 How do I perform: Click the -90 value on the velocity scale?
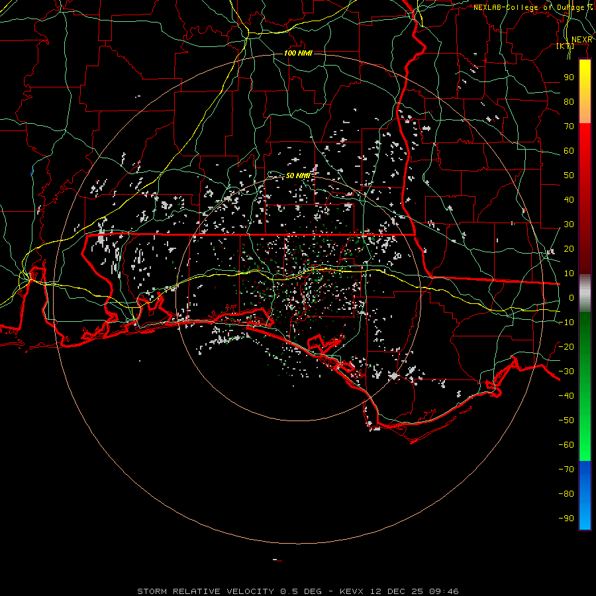[x=566, y=519]
